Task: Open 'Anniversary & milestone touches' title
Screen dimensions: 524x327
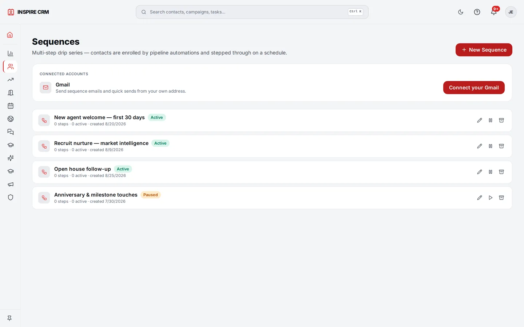Action: pyautogui.click(x=96, y=195)
